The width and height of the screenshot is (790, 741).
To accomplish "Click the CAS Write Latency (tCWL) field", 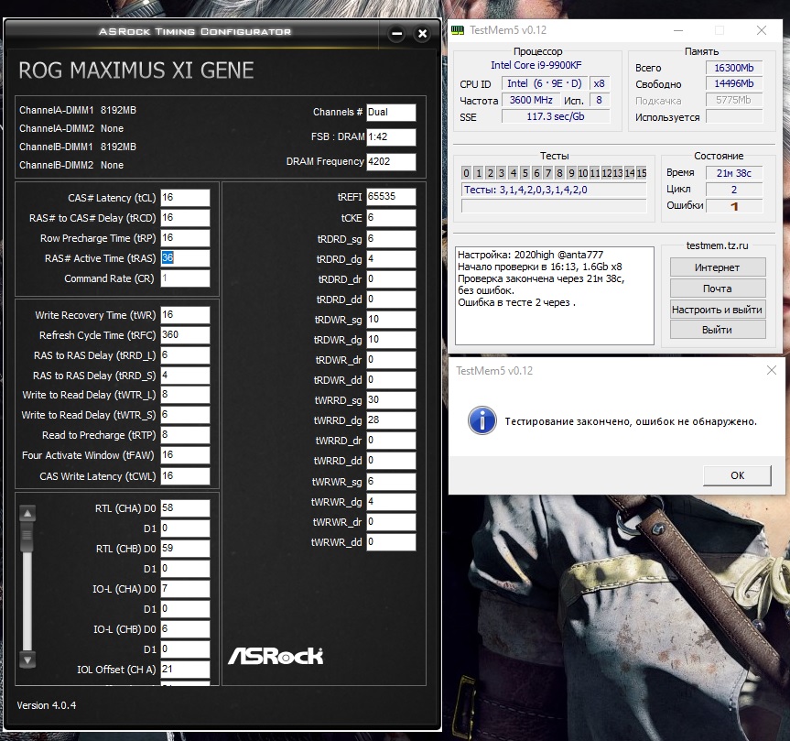I will pyautogui.click(x=185, y=476).
